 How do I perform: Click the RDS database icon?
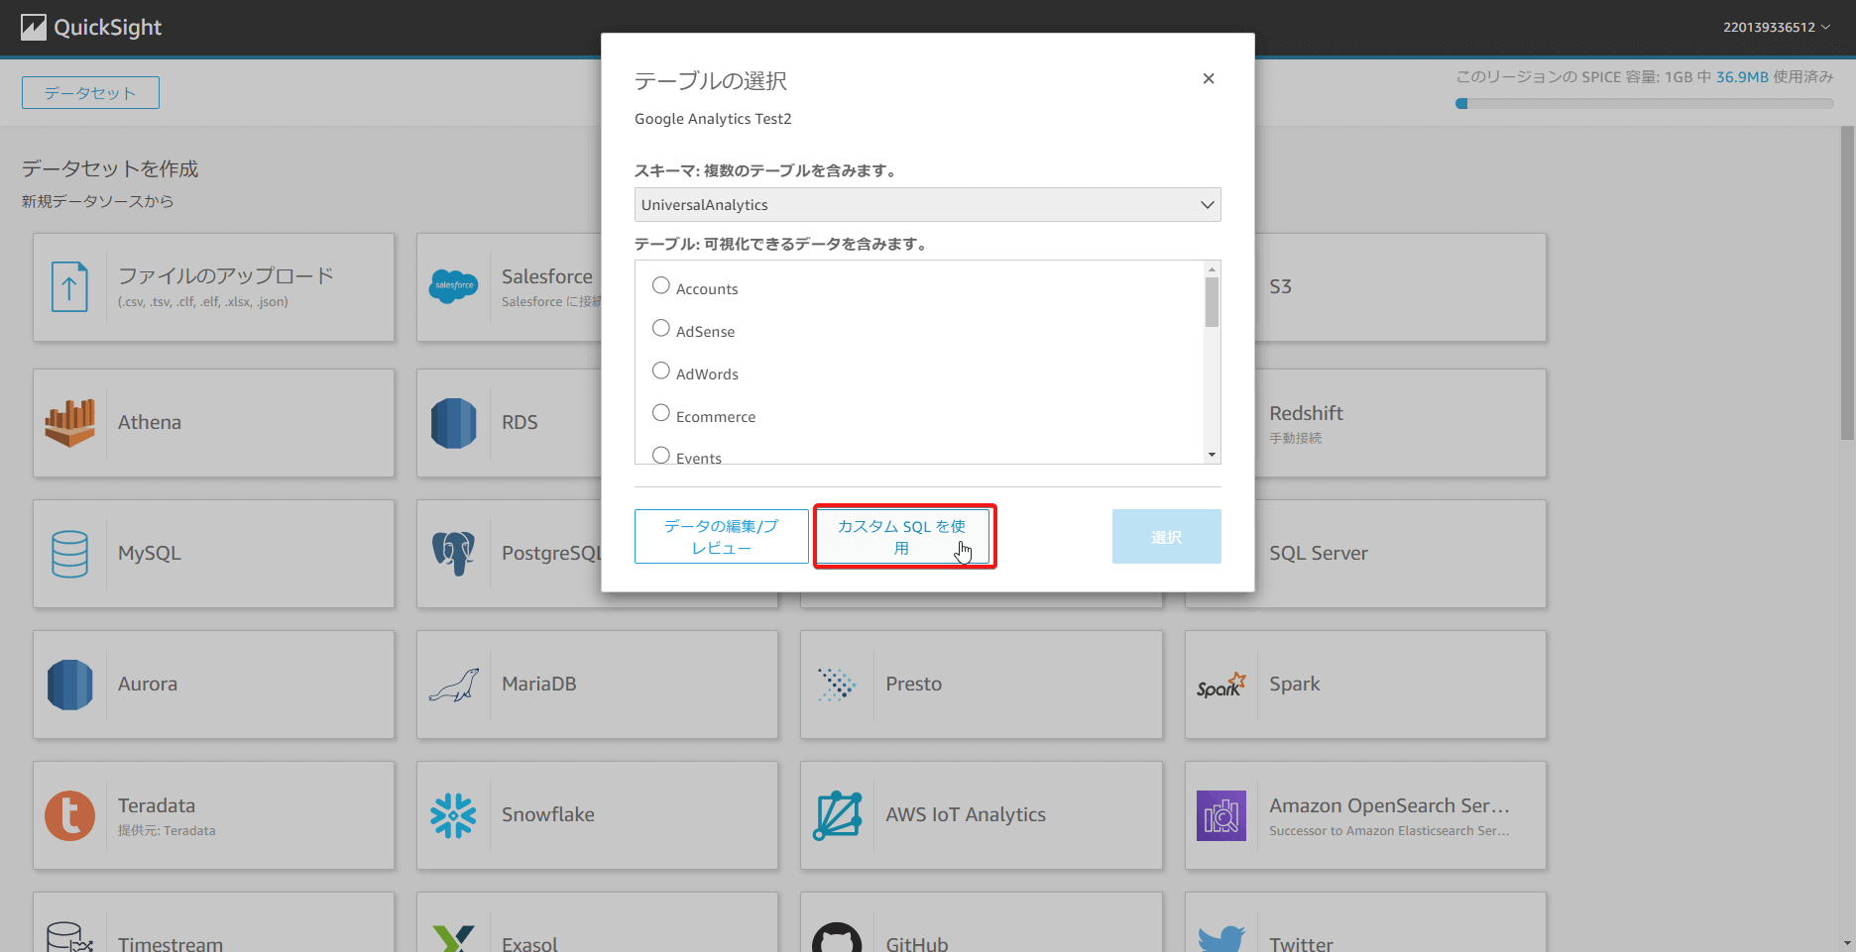point(454,423)
